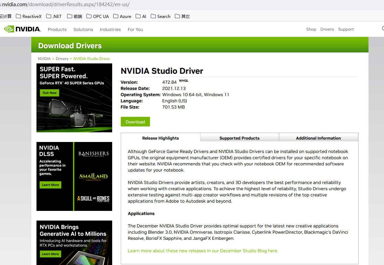Click the green Download button
Image resolution: width=384 pixels, height=265 pixels.
(135, 122)
